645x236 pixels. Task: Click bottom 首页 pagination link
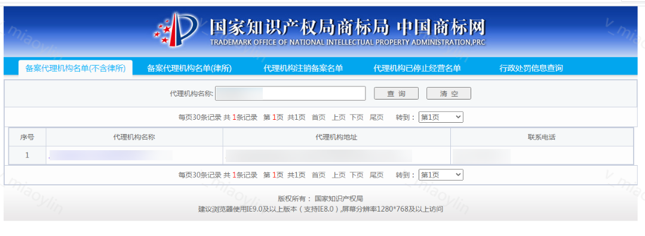coord(318,175)
